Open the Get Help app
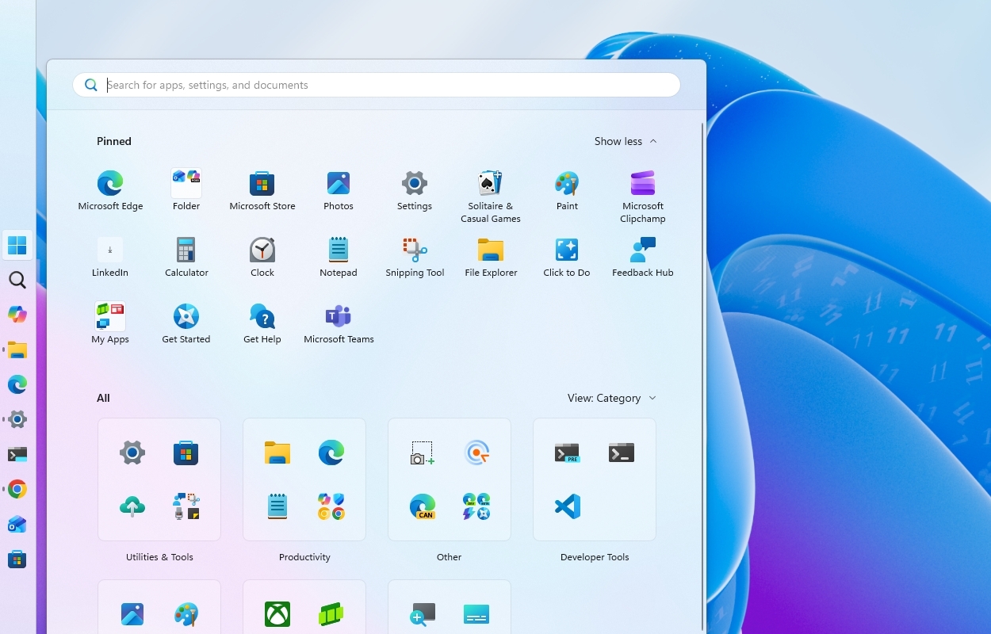Image resolution: width=991 pixels, height=634 pixels. [262, 324]
